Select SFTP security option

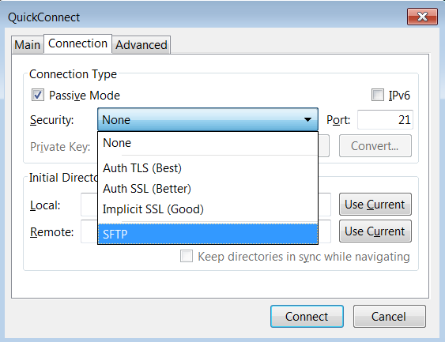pyautogui.click(x=208, y=234)
